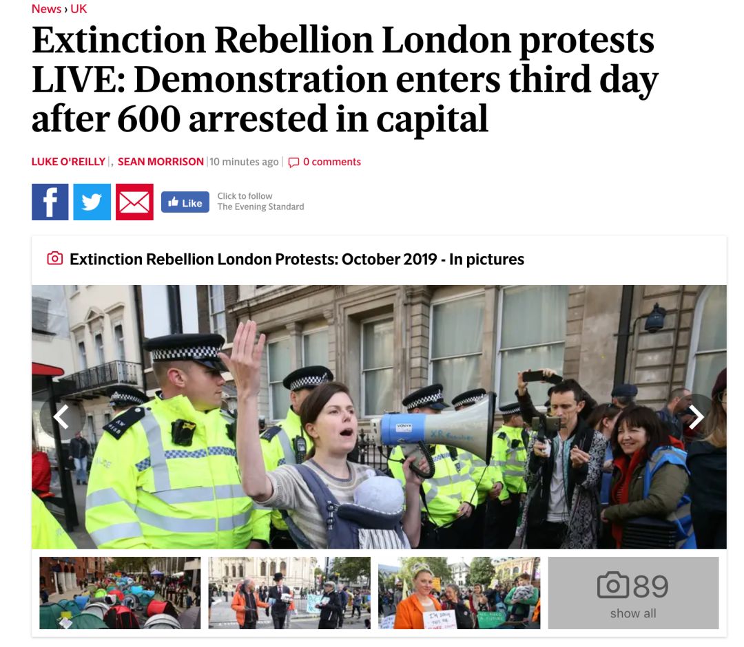Image resolution: width=744 pixels, height=647 pixels.
Task: Open Extinction Rebellion October 2019 gallery title
Action: click(x=297, y=259)
